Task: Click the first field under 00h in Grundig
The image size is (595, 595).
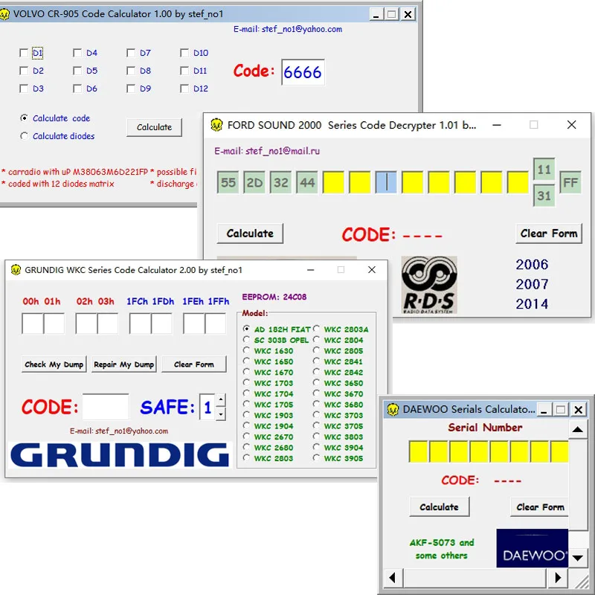Action: (33, 324)
